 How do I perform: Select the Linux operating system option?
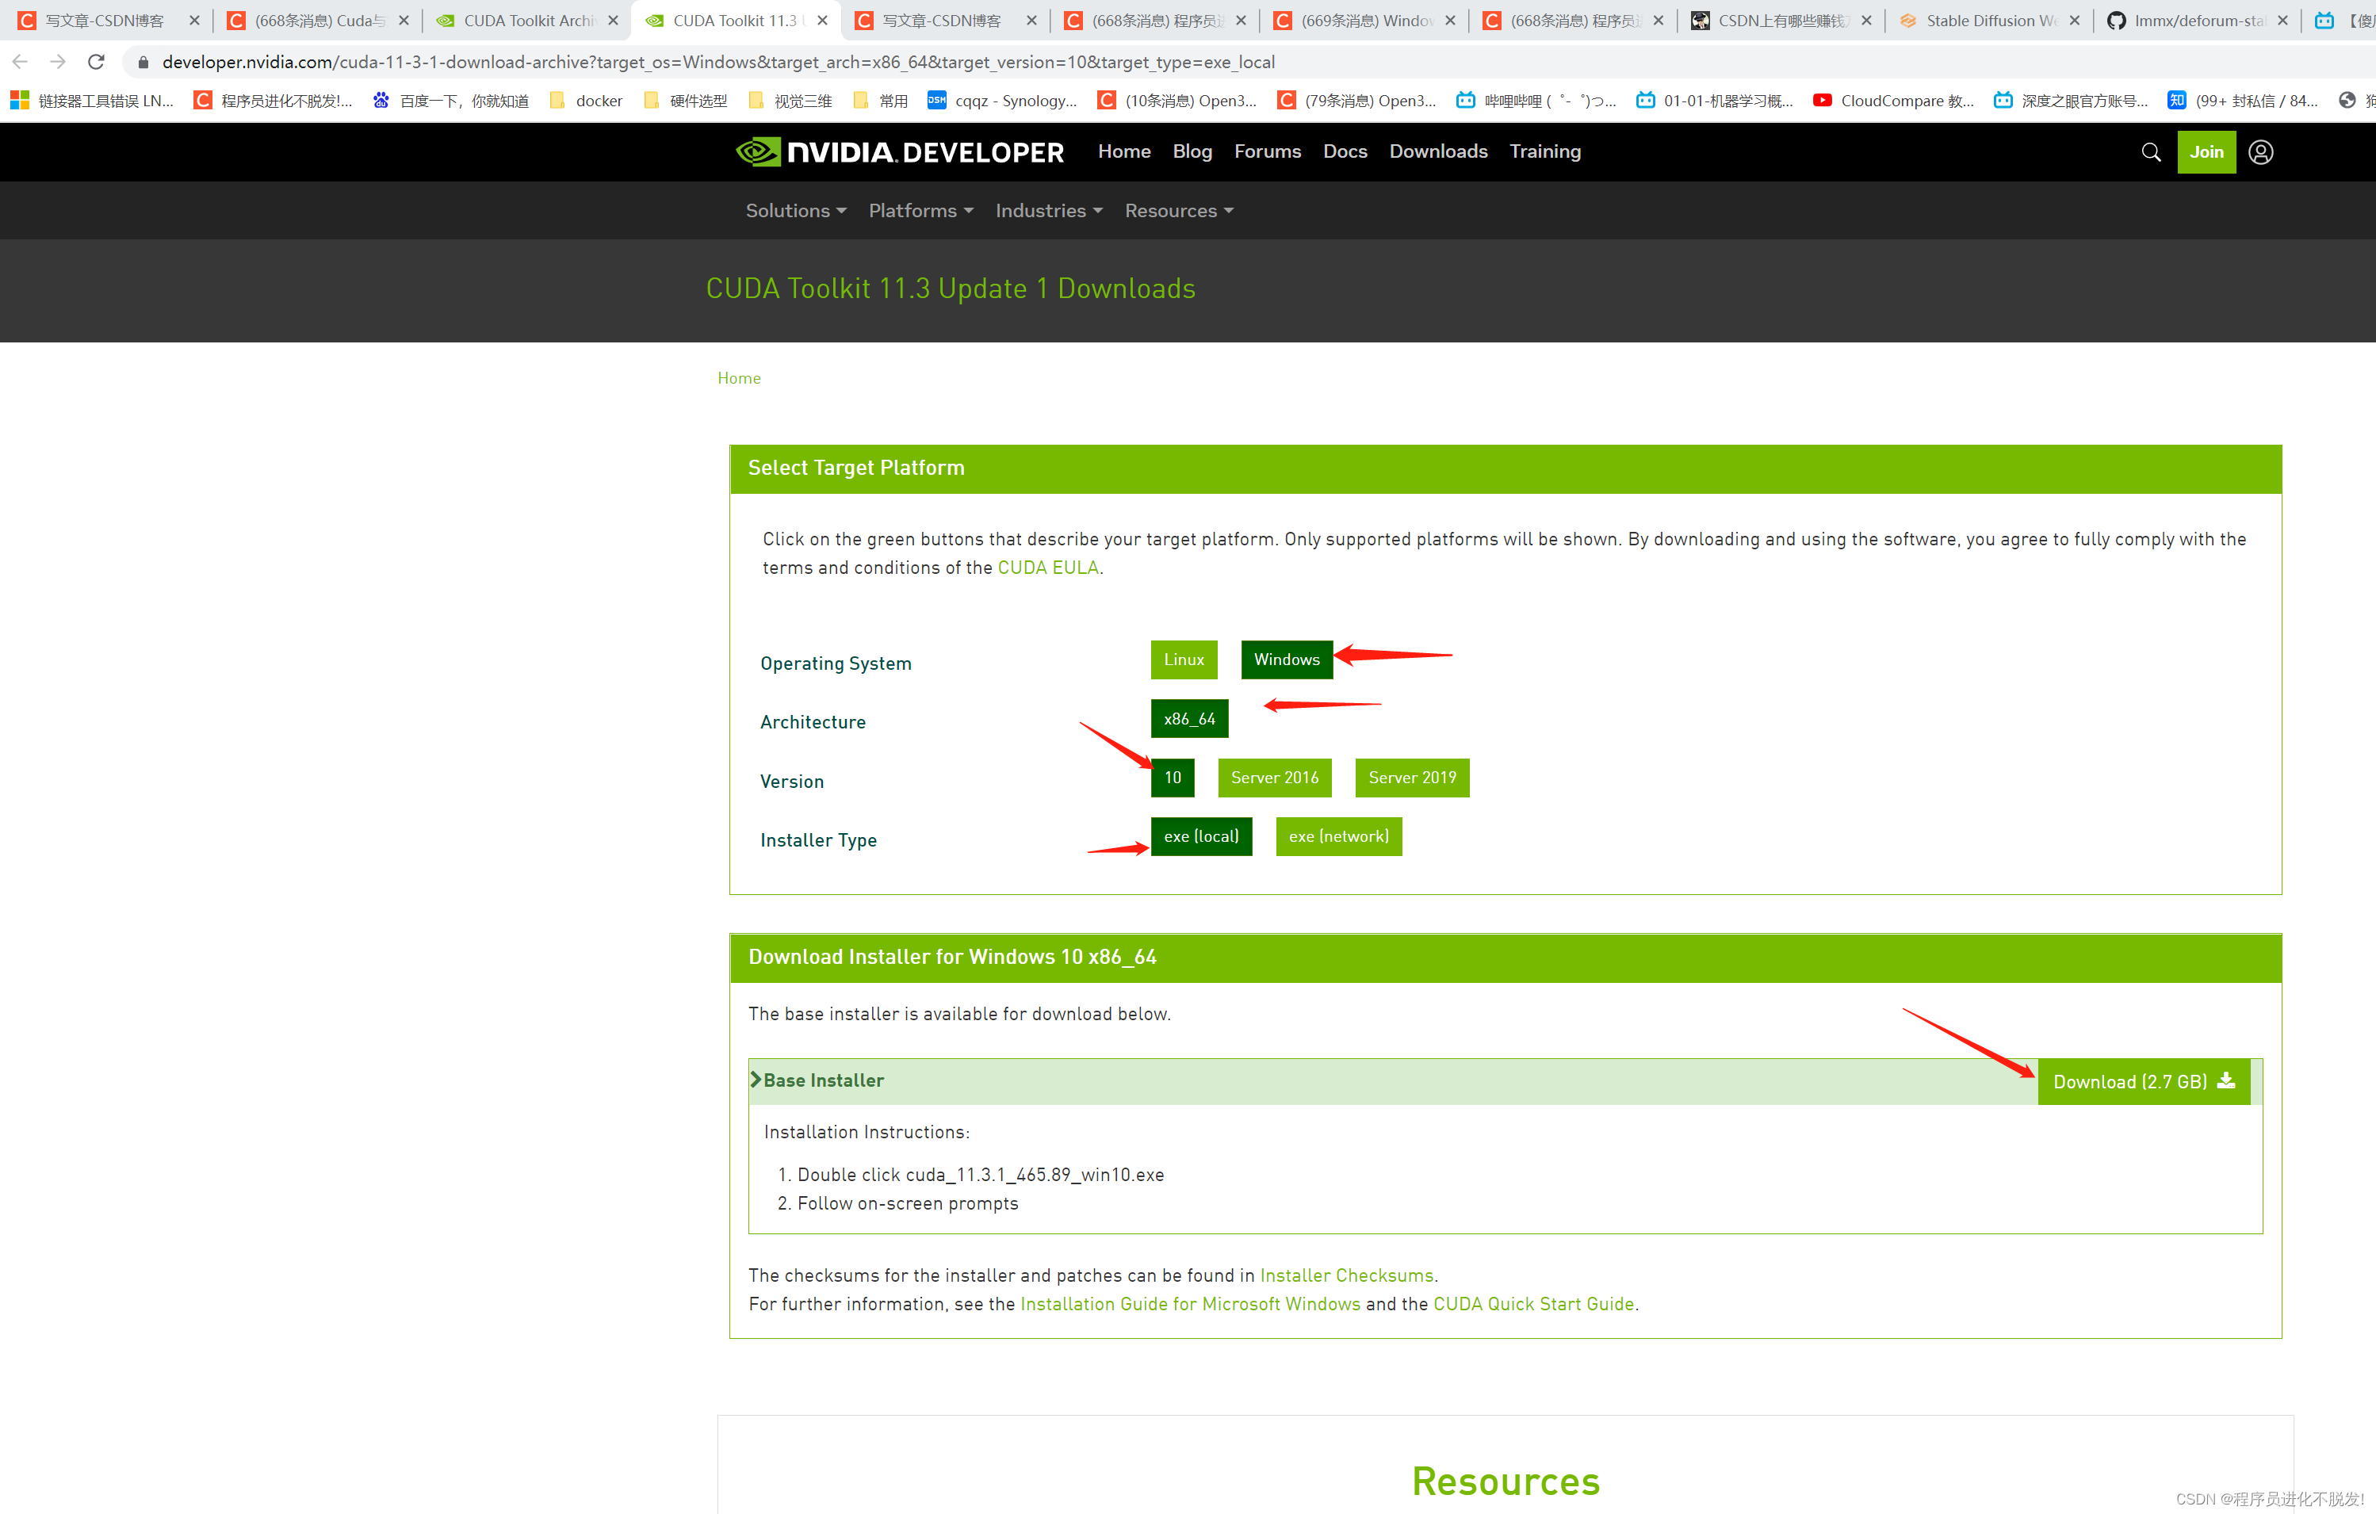[x=1183, y=660]
